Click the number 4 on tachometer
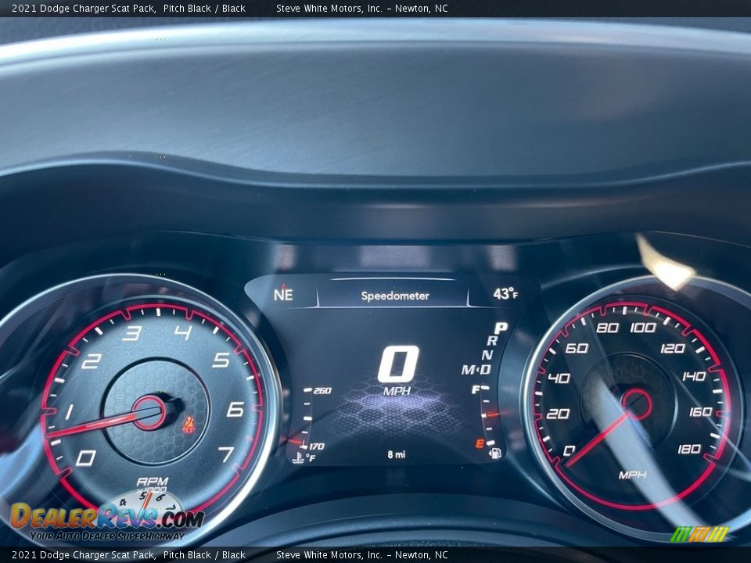751x563 pixels. (183, 332)
